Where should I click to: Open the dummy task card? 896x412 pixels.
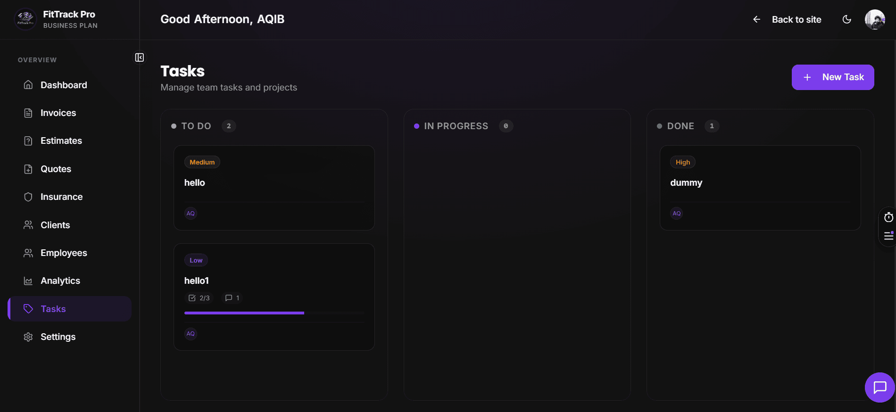pos(759,183)
